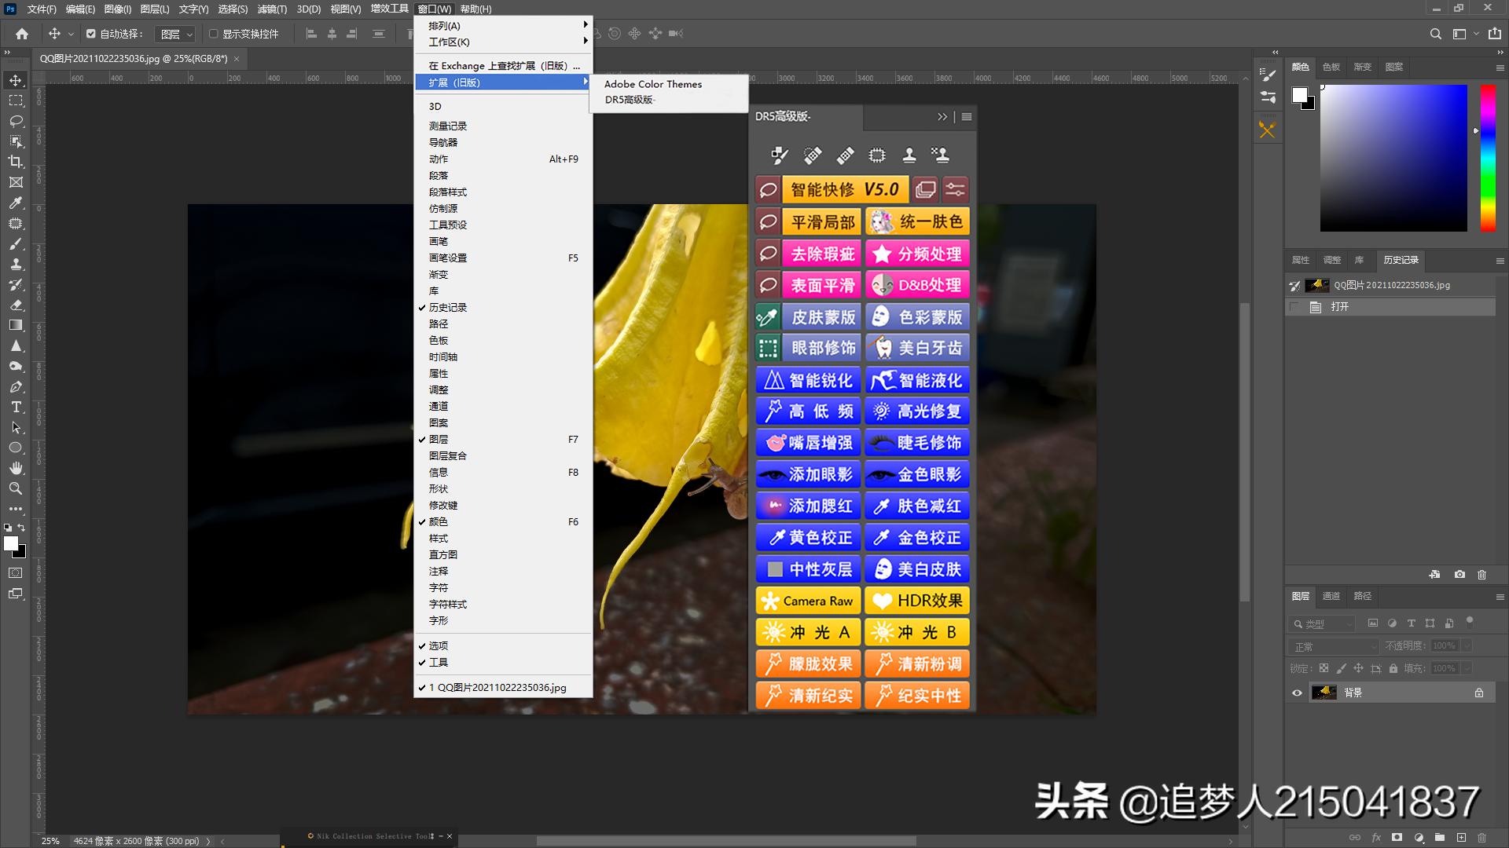Click the 统一肤色 button in DR5
1509x848 pixels.
click(x=917, y=221)
